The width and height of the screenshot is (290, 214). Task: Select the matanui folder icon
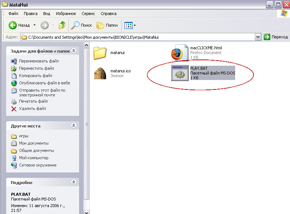(x=100, y=53)
